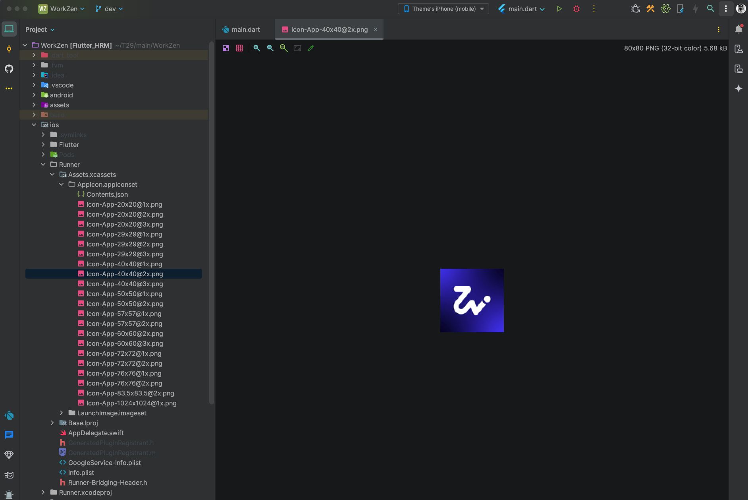Open the notifications bell
748x500 pixels.
tap(739, 29)
